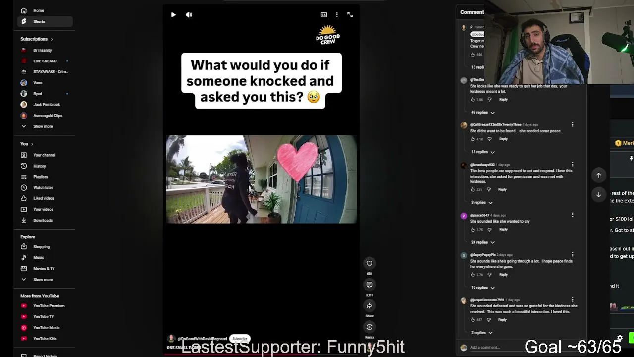Click the Remix icon
Screen dimensions: 634x357
[370, 327]
